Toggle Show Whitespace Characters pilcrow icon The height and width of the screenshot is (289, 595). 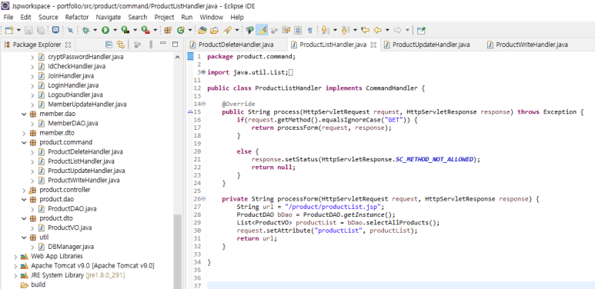[x=309, y=30]
